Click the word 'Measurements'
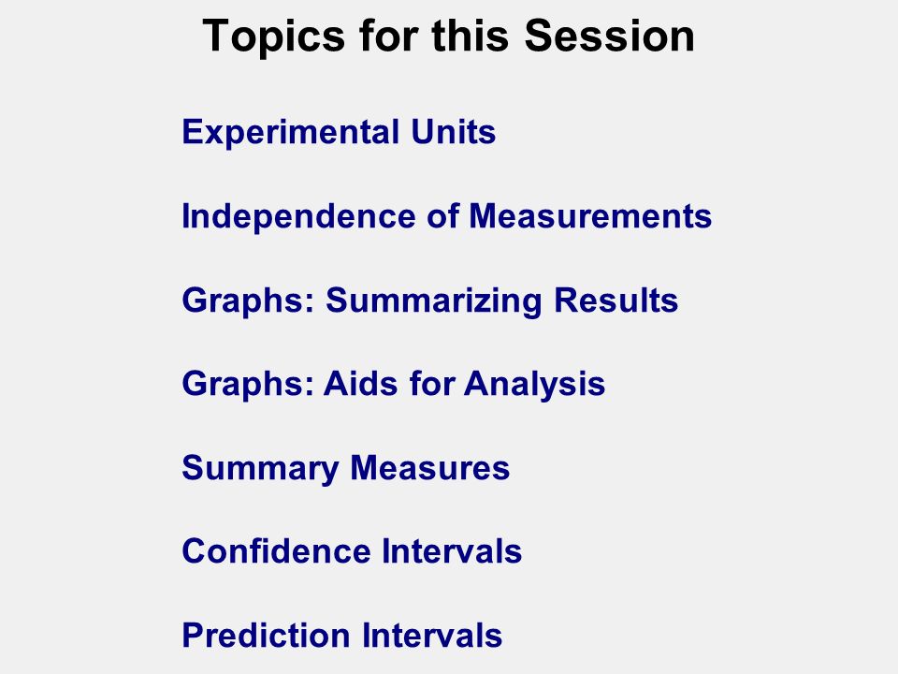898x674 pixels. point(590,216)
